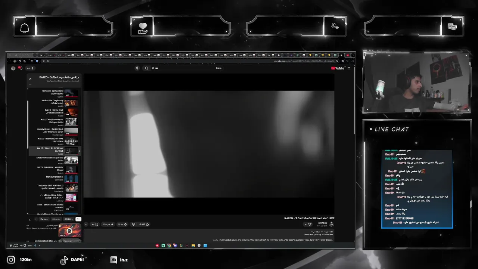This screenshot has height=269, width=478.
Task: Click the chips row left arrow
Action: pos(30,220)
